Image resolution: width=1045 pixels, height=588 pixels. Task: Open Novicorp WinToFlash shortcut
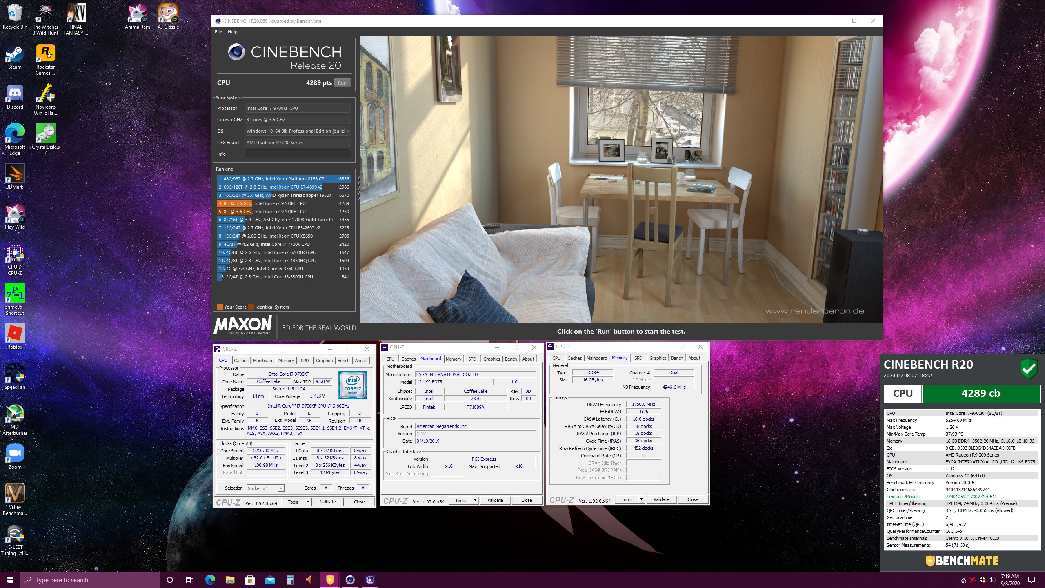(x=45, y=100)
